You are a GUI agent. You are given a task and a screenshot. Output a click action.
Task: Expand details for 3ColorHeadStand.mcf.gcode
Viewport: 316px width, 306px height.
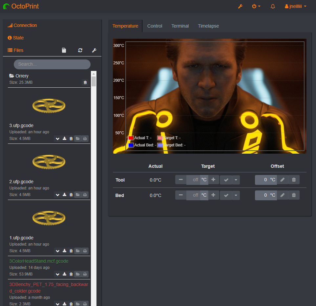click(58, 274)
